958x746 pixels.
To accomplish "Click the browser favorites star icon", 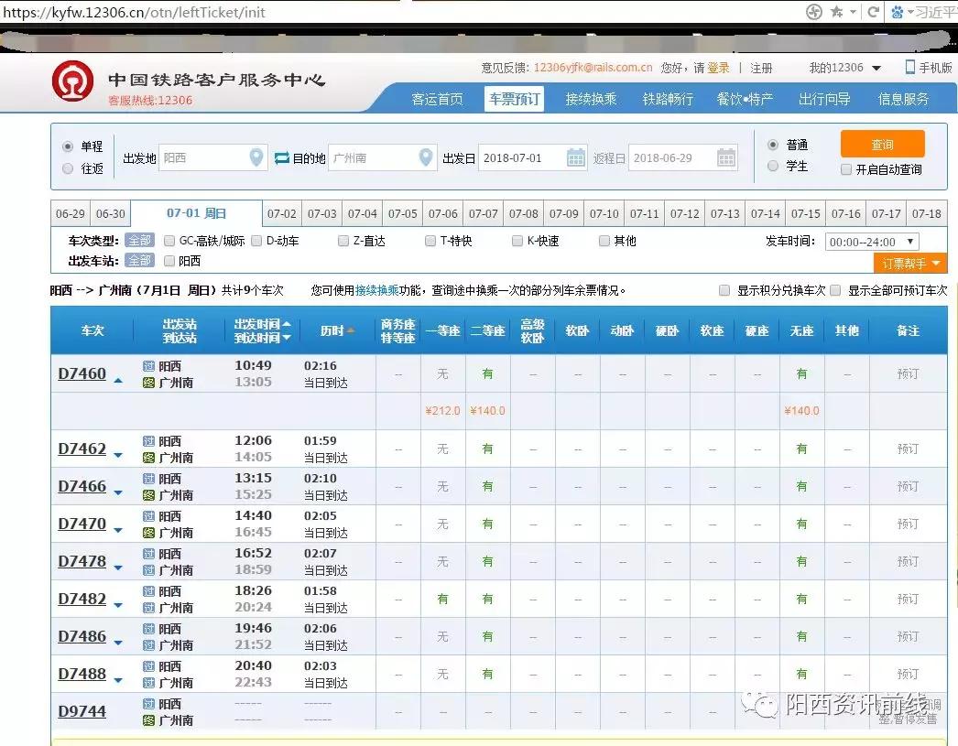I will point(837,12).
